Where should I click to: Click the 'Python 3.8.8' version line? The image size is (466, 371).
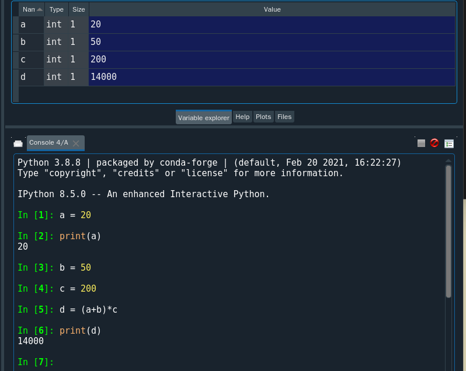209,163
